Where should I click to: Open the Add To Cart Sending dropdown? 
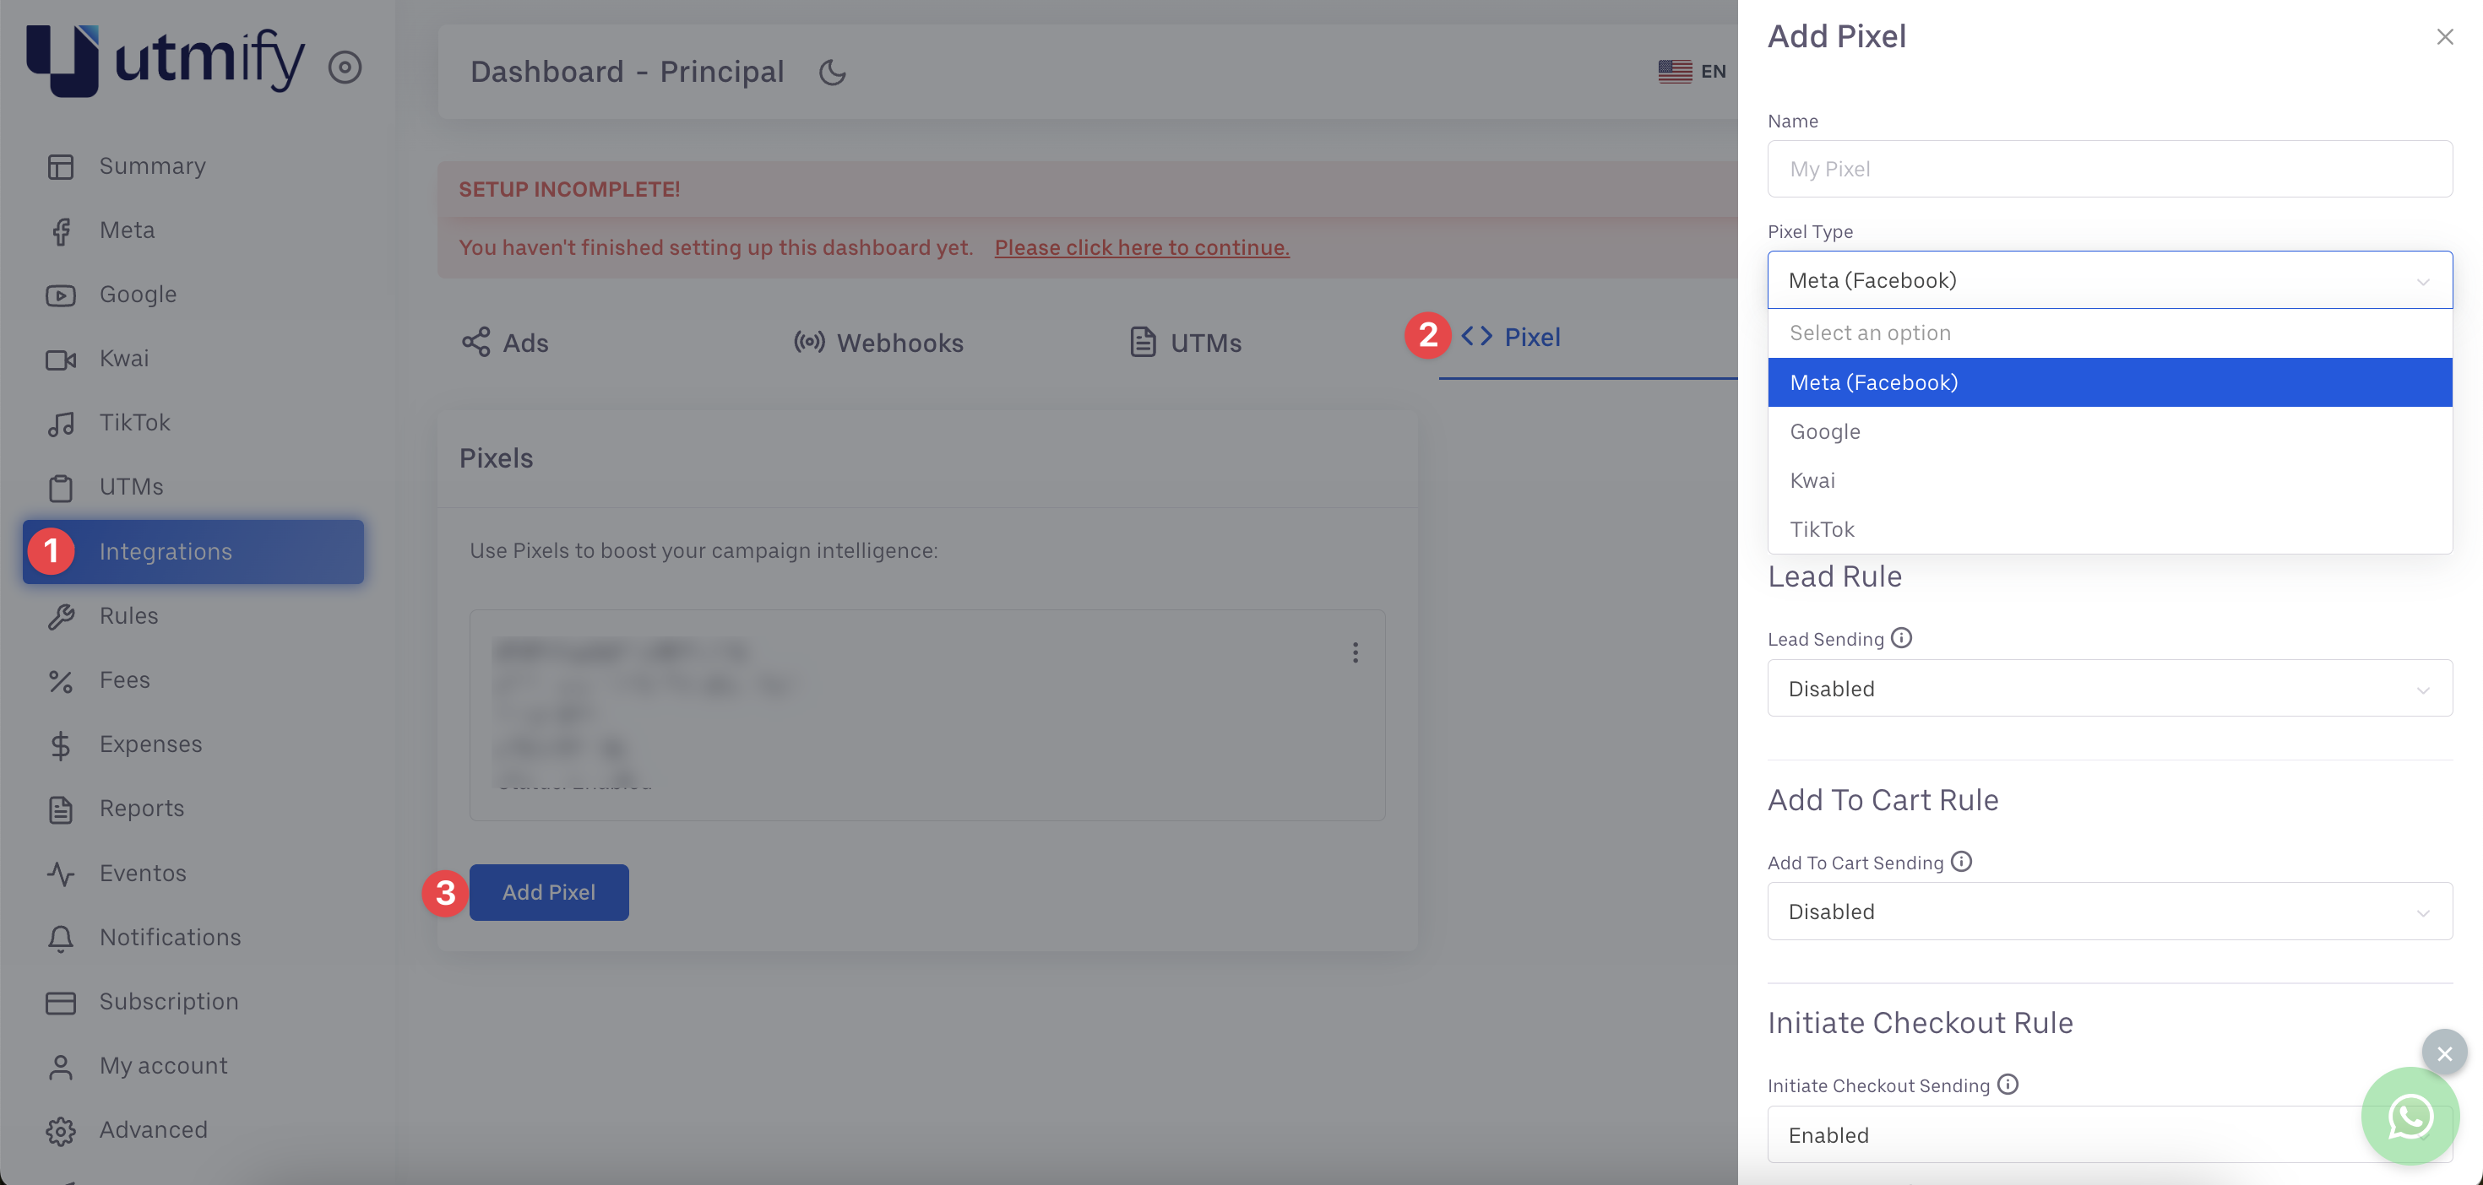[2110, 912]
